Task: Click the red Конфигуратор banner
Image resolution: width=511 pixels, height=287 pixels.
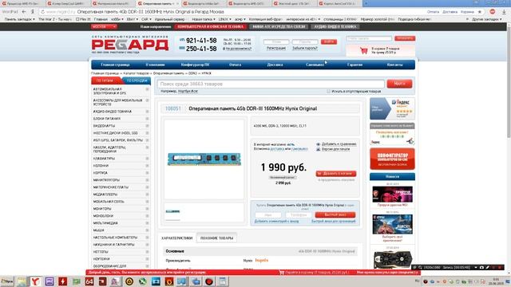Action: coord(392,159)
